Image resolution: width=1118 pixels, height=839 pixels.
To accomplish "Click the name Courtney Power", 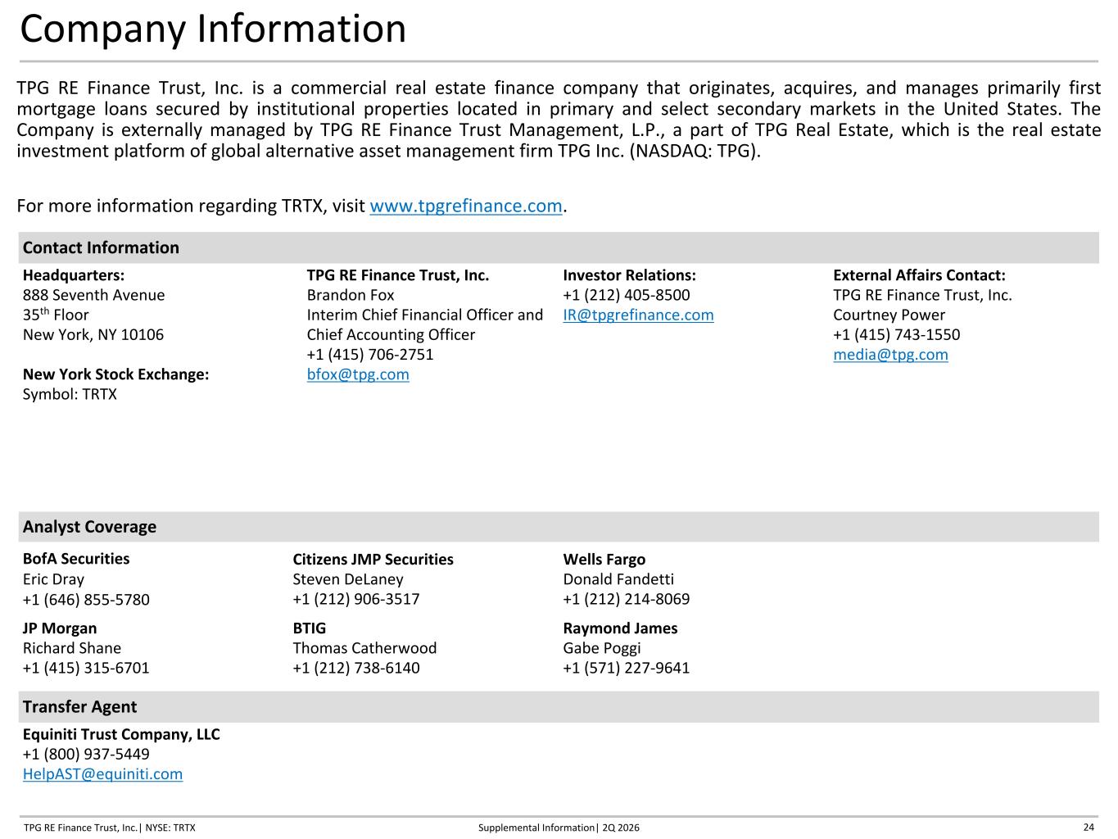I will pyautogui.click(x=889, y=315).
